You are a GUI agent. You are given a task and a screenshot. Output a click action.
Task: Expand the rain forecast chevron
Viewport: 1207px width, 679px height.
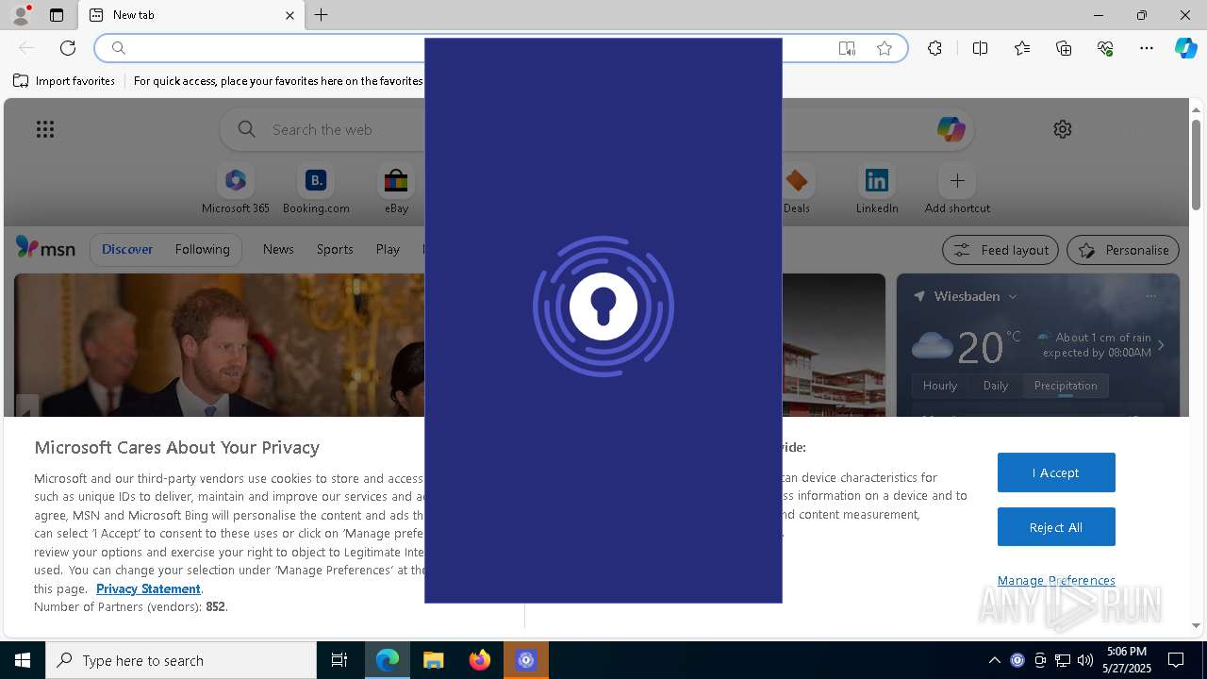(1161, 345)
